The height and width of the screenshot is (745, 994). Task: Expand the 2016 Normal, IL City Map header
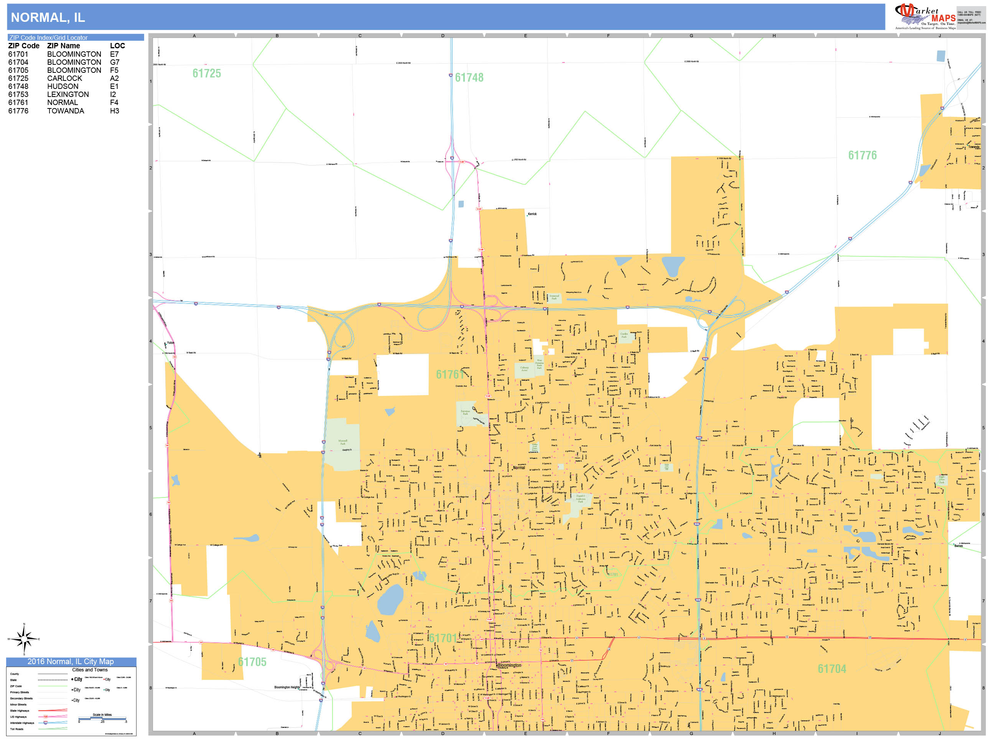coord(71,662)
